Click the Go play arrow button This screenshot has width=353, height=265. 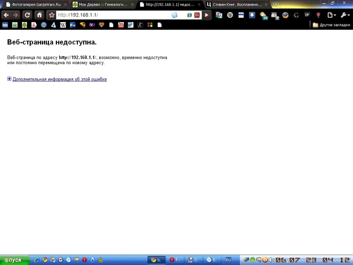[x=206, y=15]
